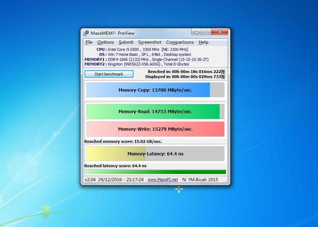The width and height of the screenshot is (318, 227).
Task: Click the MaxxMEM gear icon in title bar
Action: (x=86, y=33)
